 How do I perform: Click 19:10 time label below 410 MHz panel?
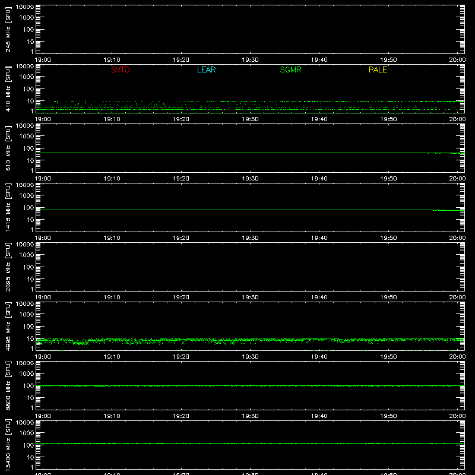point(112,119)
